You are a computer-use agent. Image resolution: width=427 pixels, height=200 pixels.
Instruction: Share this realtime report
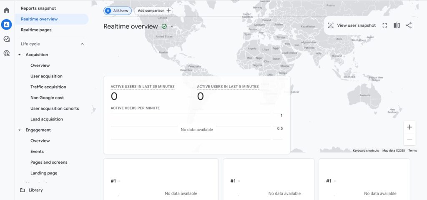click(409, 25)
